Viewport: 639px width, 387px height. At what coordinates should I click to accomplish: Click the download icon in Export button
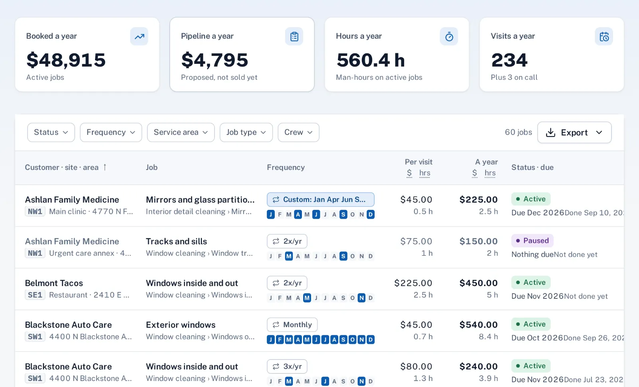(x=551, y=132)
